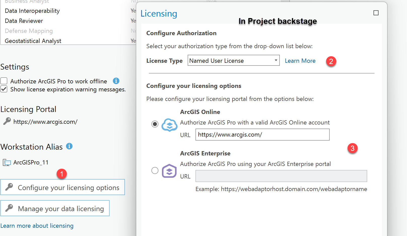Open the License Type dropdown
Image resolution: width=407 pixels, height=236 pixels.
[276, 60]
